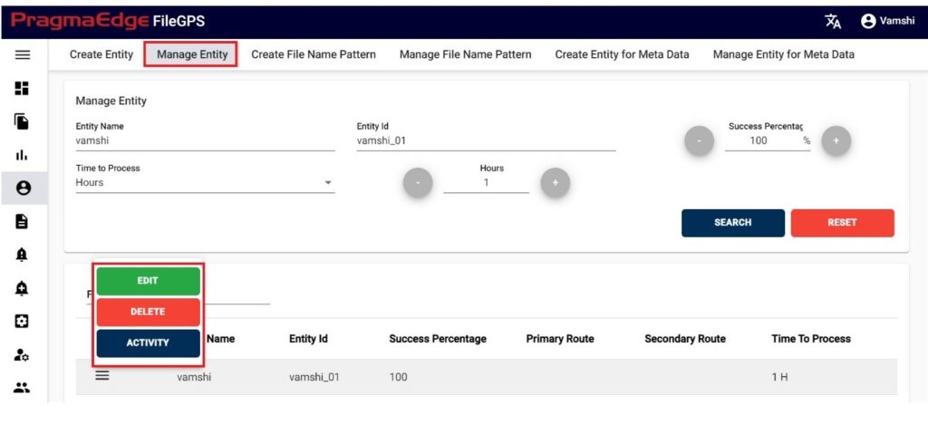Open the bar chart reports icon
This screenshot has width=928, height=434.
pyautogui.click(x=22, y=155)
